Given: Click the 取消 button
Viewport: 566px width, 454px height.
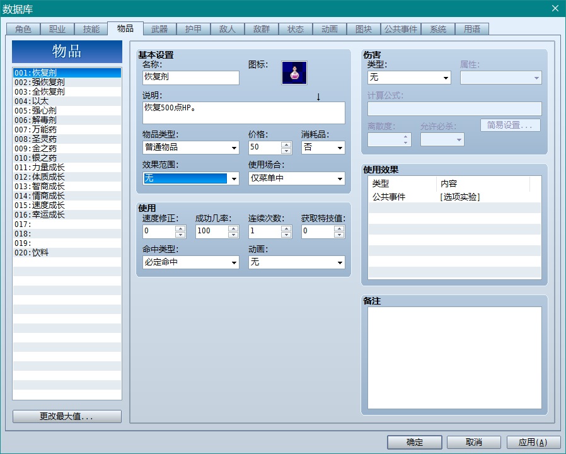Looking at the screenshot, I should pyautogui.click(x=473, y=442).
